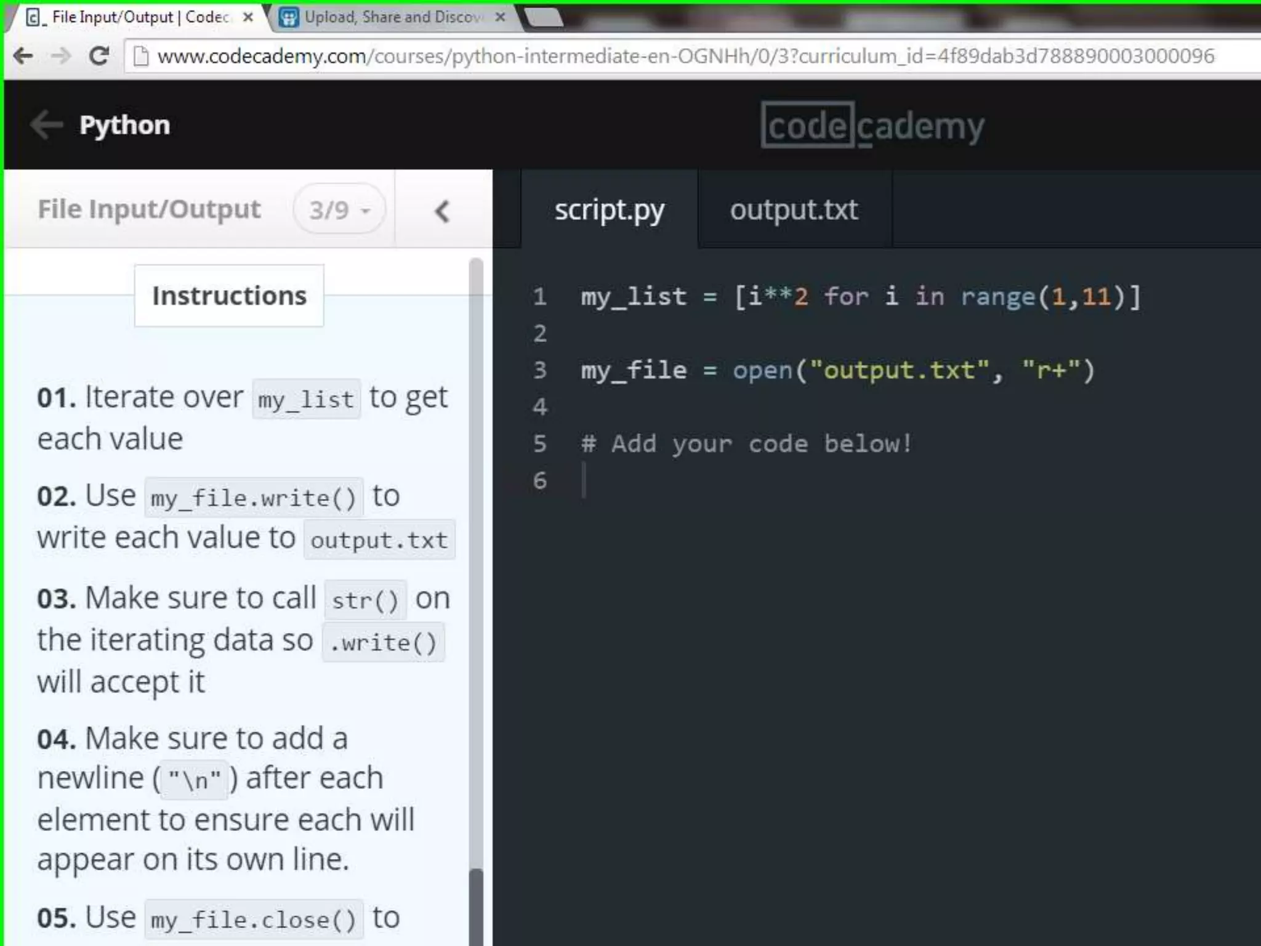
Task: Click code line 1 defining my_list
Action: pyautogui.click(x=861, y=297)
